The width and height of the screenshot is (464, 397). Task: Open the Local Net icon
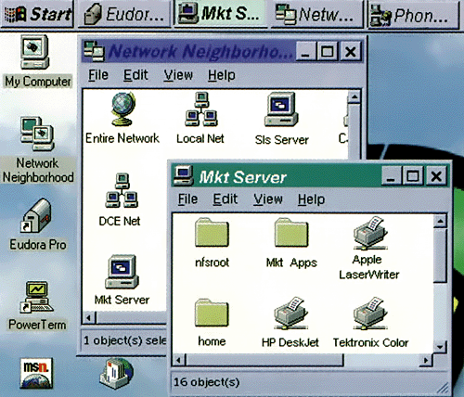pyautogui.click(x=201, y=109)
